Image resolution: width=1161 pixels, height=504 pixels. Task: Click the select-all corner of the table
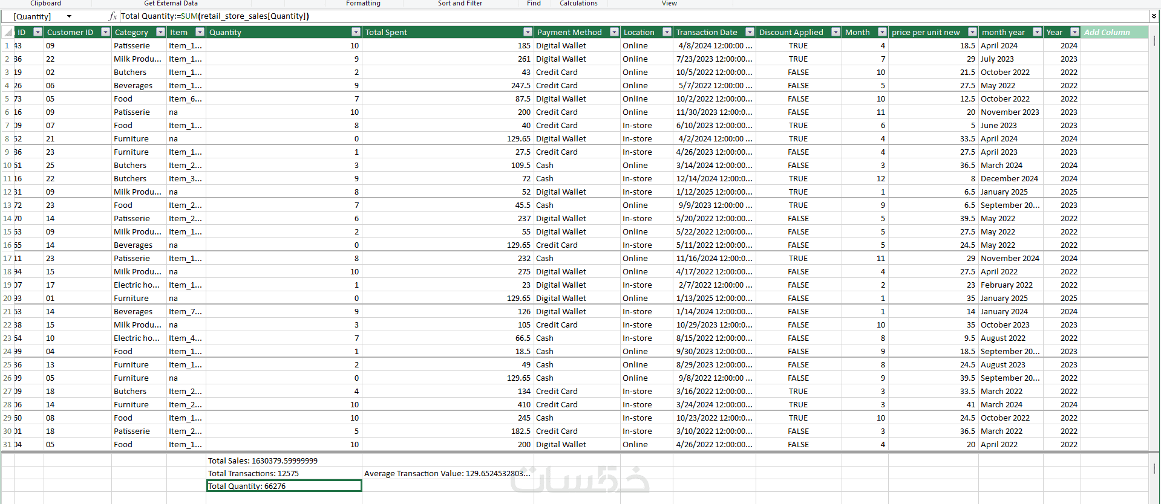[x=7, y=32]
